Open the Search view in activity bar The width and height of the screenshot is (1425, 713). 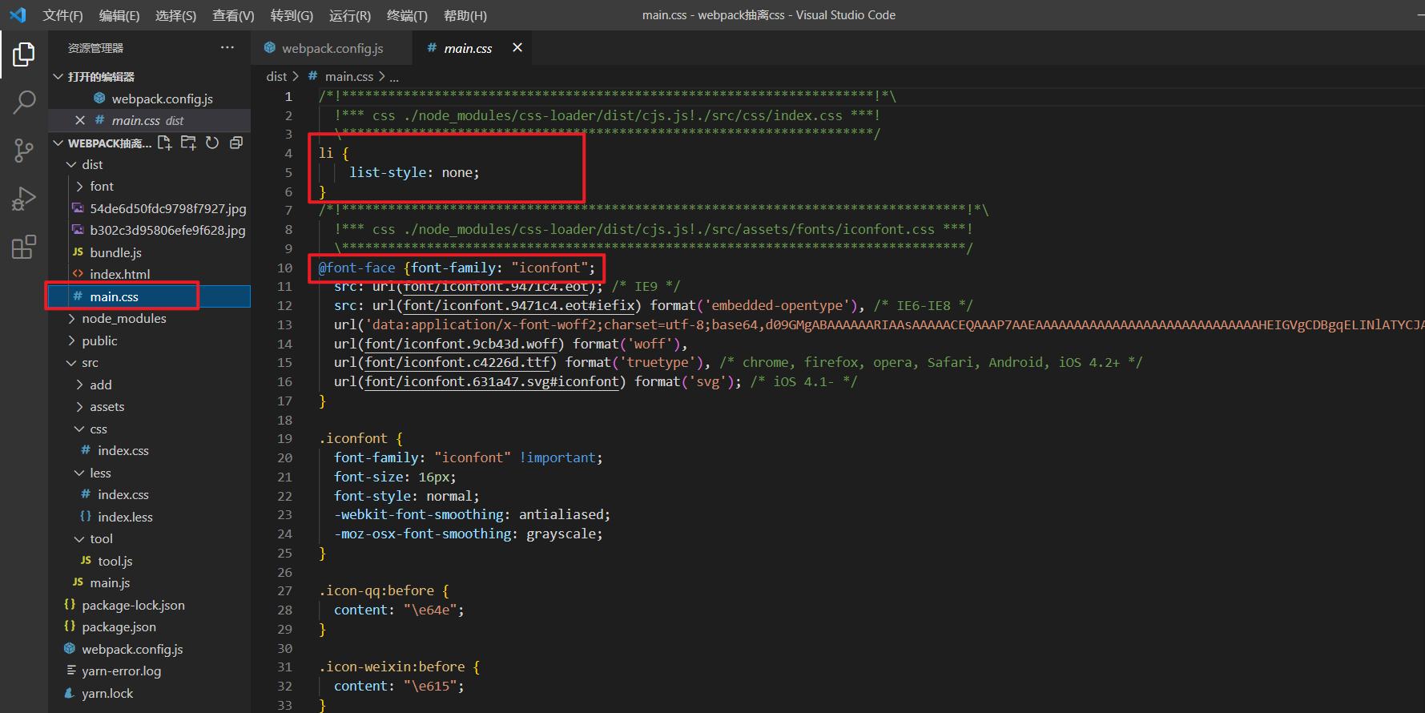[24, 103]
